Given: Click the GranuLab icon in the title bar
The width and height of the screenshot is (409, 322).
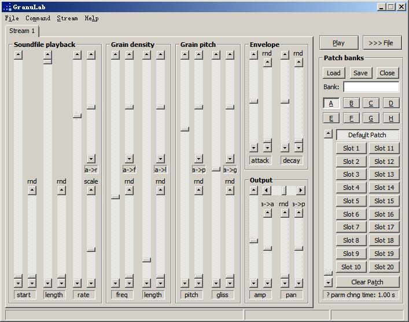Looking at the screenshot, I should 7,7.
